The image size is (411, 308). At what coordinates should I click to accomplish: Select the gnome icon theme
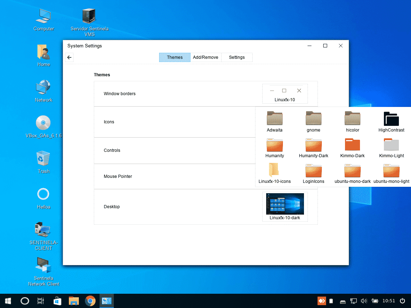point(313,121)
